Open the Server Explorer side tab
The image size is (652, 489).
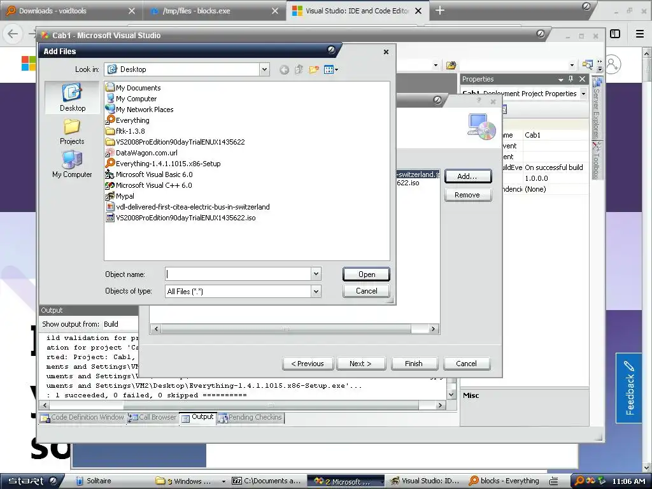point(597,108)
